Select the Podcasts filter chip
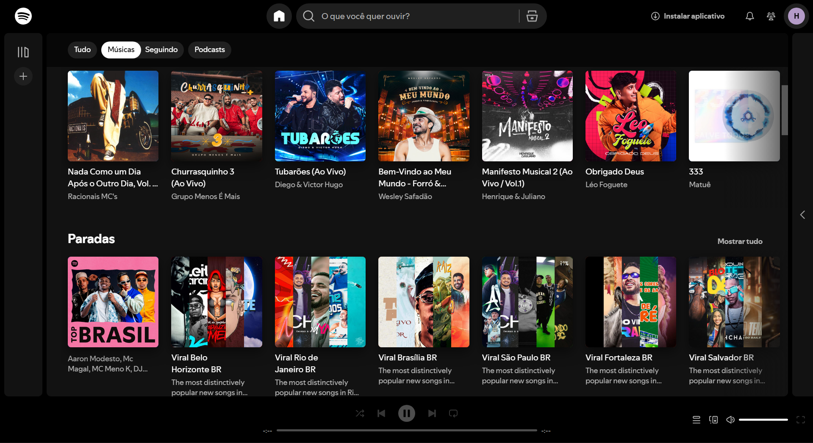Screen dimensions: 813x443 click(x=210, y=50)
